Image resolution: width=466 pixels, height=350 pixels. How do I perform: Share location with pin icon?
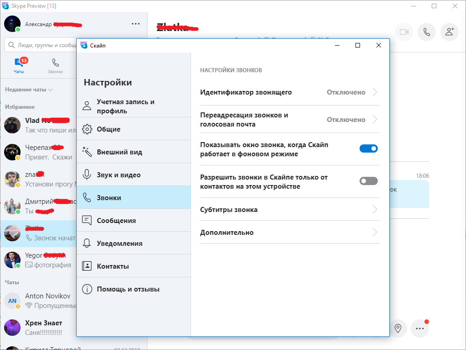(x=397, y=329)
